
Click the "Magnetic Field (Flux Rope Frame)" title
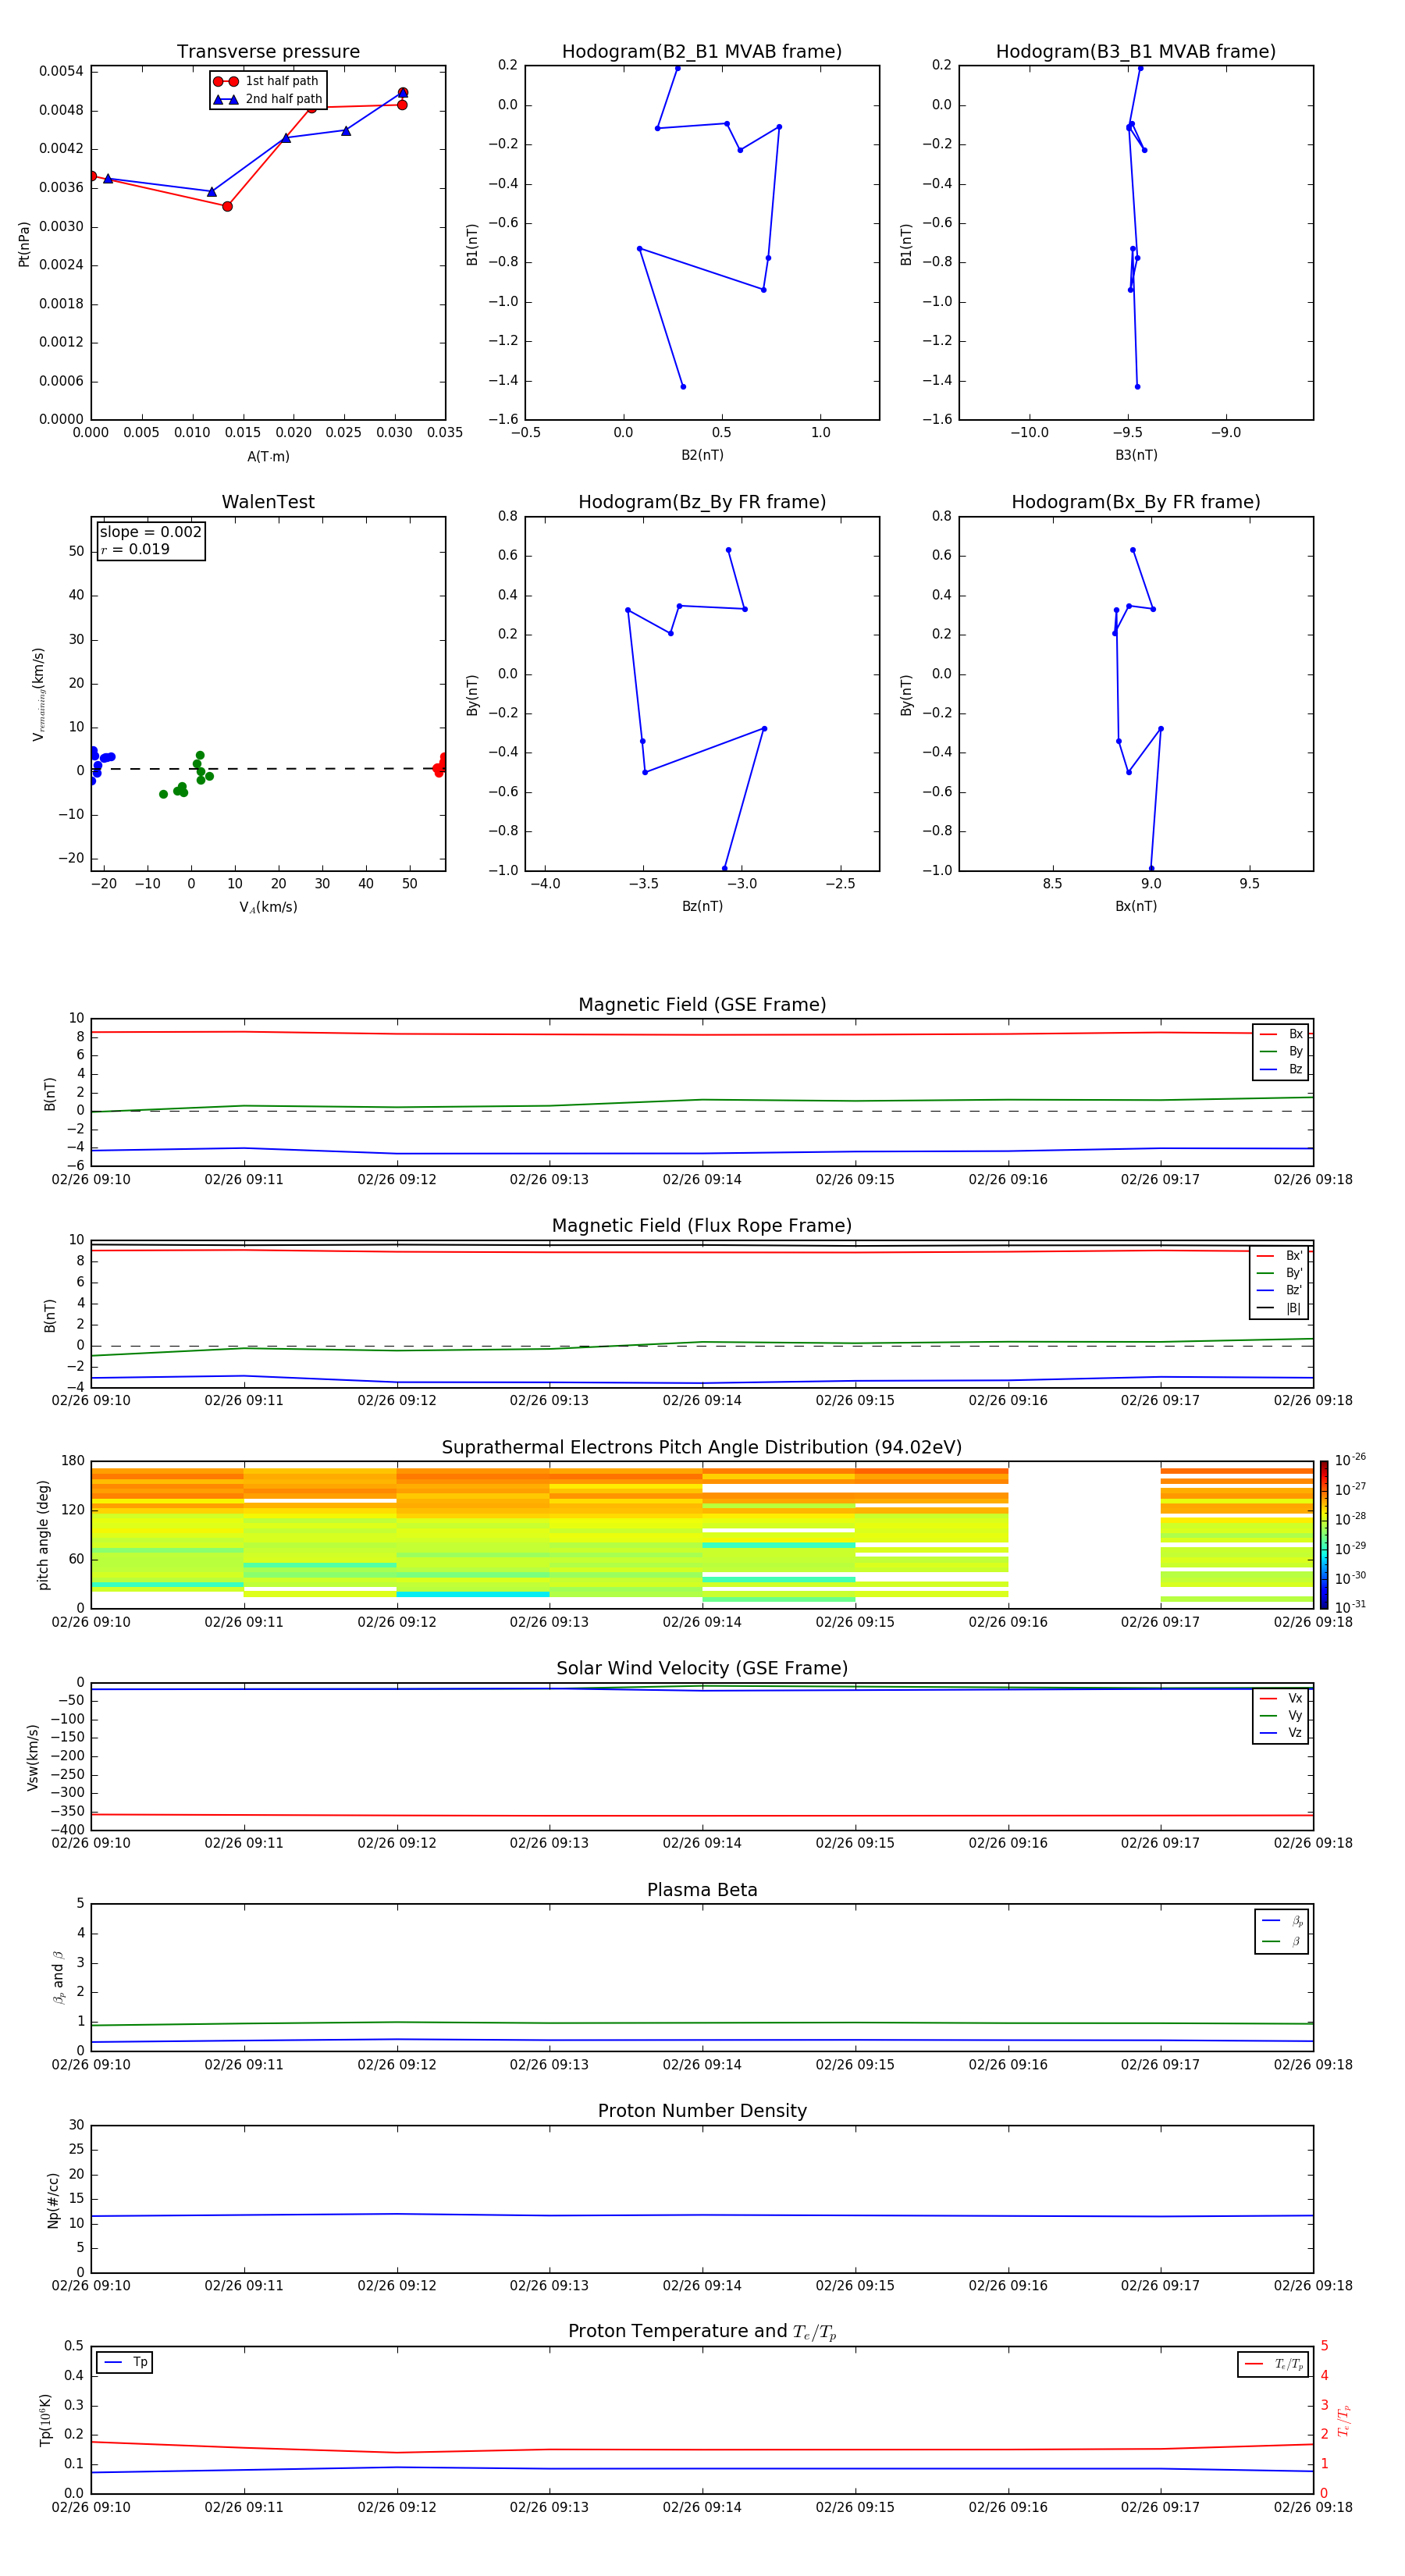tap(702, 1226)
